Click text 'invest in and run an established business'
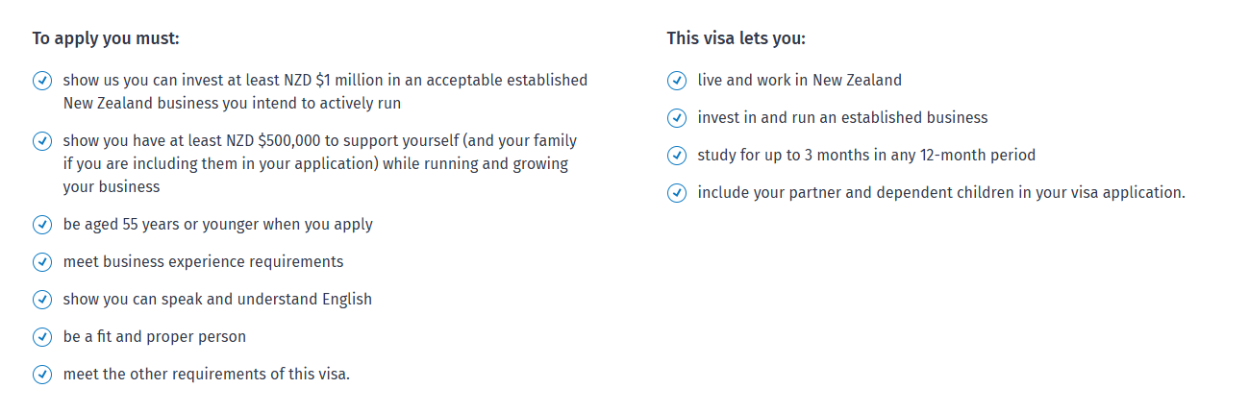Screen dimensions: 1249x413 (x=842, y=118)
